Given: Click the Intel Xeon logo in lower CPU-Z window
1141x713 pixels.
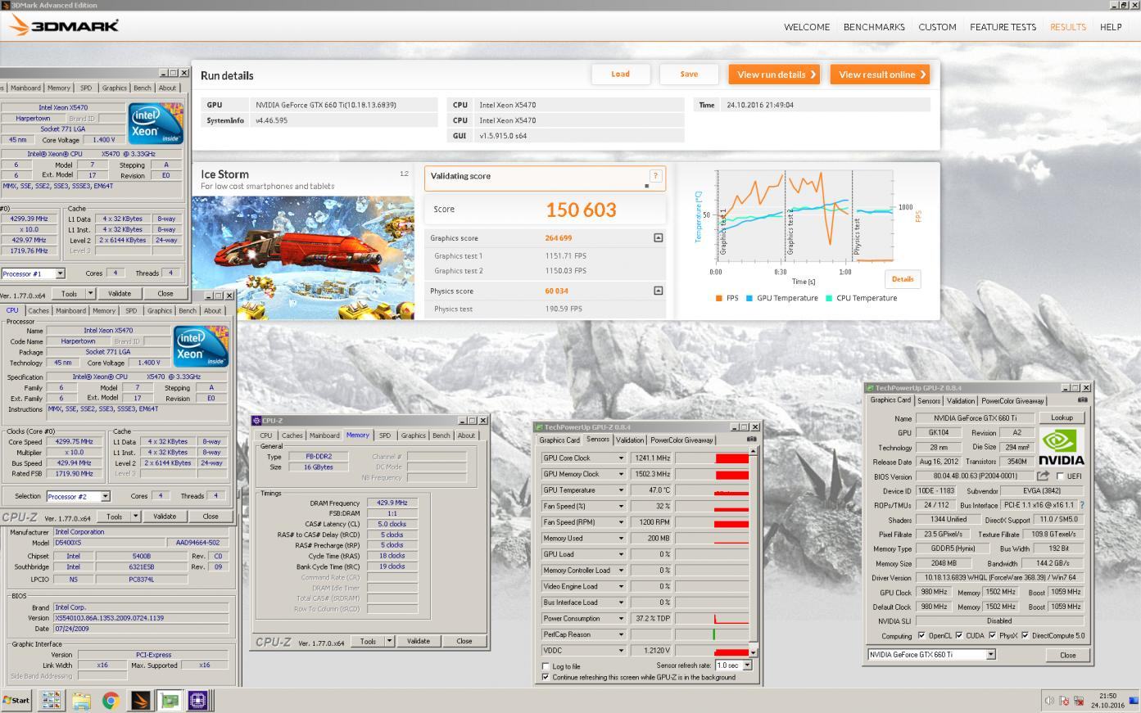Looking at the screenshot, I should 201,347.
